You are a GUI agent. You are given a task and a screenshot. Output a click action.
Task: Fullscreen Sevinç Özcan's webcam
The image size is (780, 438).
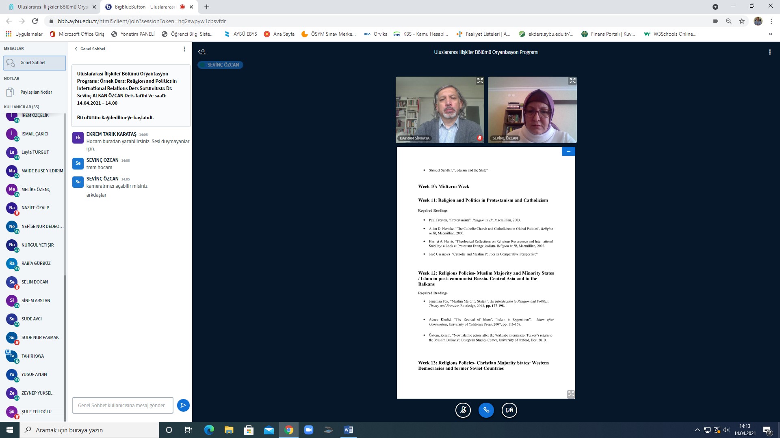point(572,81)
